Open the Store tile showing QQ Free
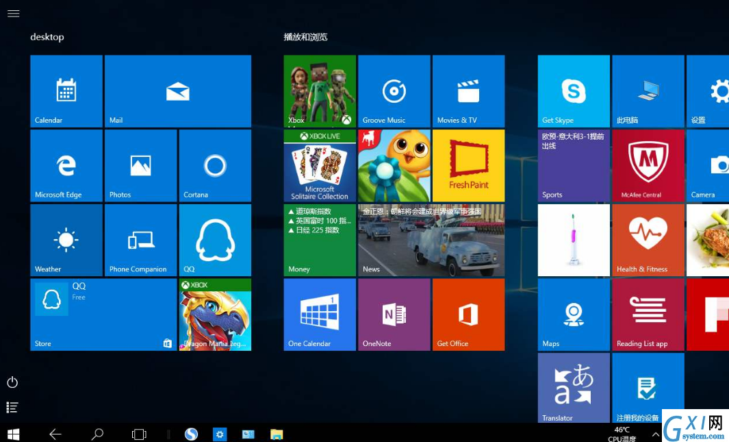The width and height of the screenshot is (729, 442). (x=103, y=315)
